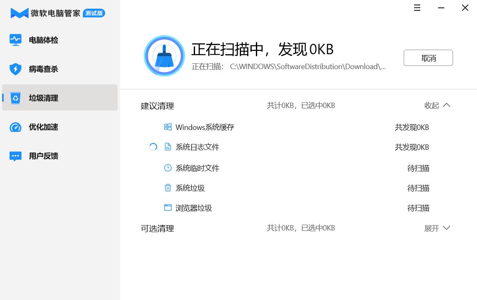This screenshot has width=477, height=300.
Task: Click the 浏览器垃圾 browser icon
Action: (168, 207)
